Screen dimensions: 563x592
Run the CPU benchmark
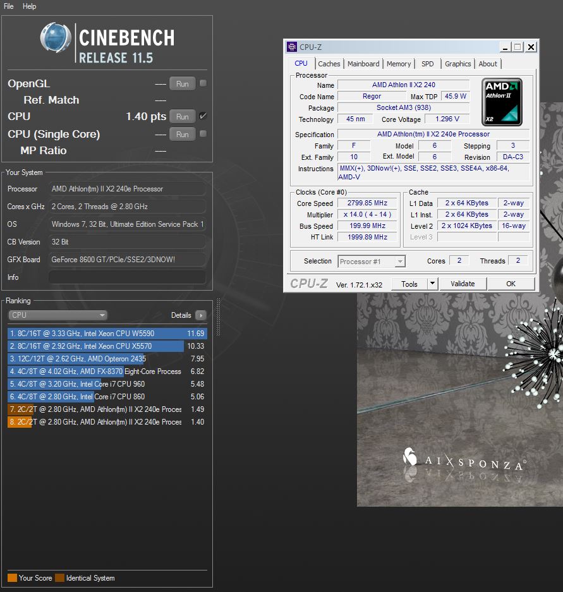pyautogui.click(x=183, y=117)
